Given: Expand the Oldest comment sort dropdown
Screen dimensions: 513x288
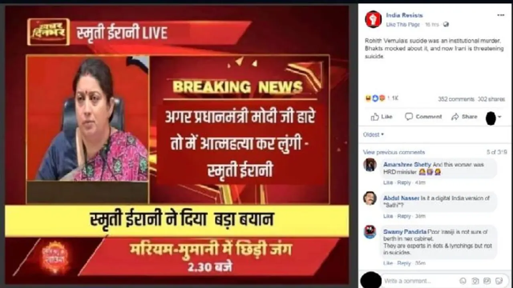Looking at the screenshot, I should pos(374,135).
